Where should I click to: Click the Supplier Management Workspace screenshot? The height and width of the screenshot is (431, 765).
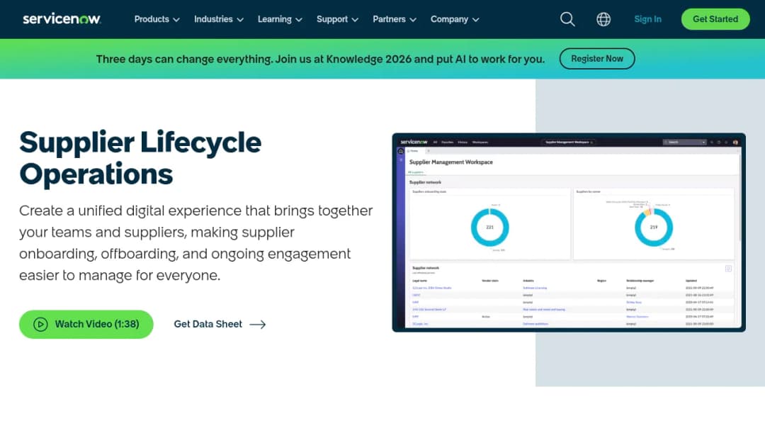coord(569,233)
